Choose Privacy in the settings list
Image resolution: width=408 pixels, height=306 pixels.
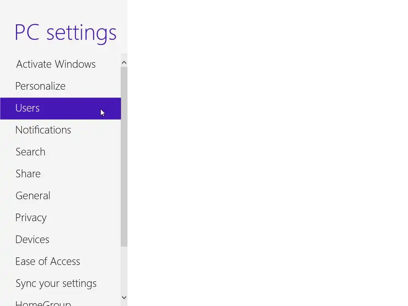click(x=61, y=218)
